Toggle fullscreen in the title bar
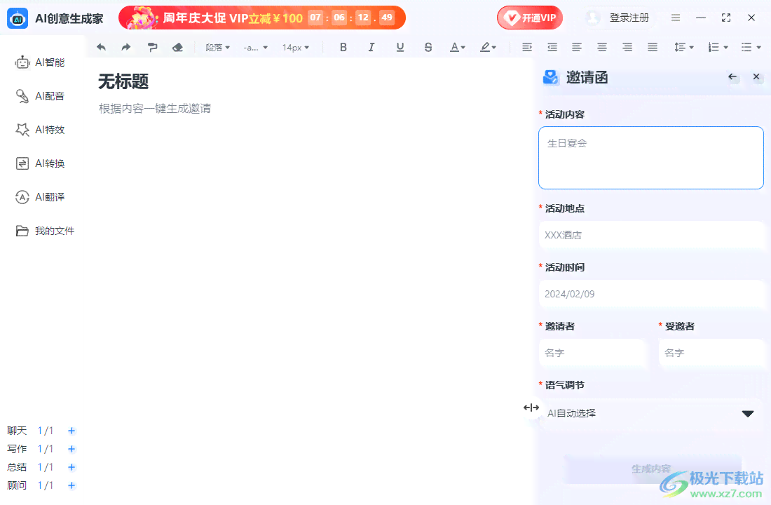771x505 pixels. (725, 18)
